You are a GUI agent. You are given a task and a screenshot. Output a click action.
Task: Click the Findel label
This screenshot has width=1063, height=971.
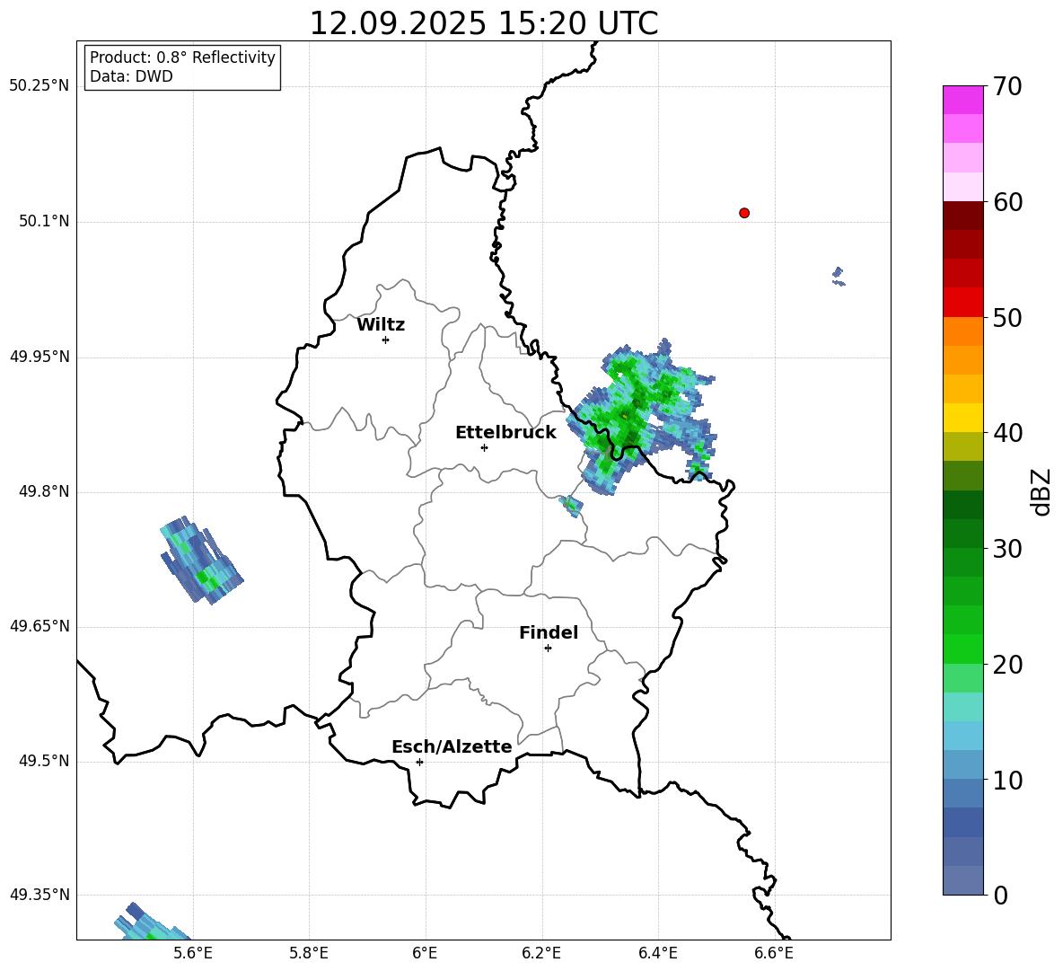(x=549, y=632)
